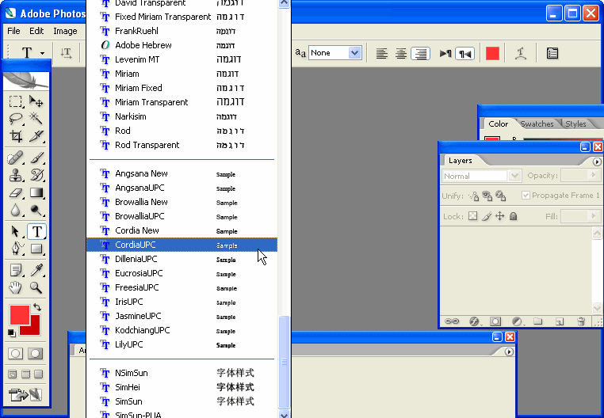Select the Magic Wand tool
The height and width of the screenshot is (418, 604).
click(x=36, y=119)
